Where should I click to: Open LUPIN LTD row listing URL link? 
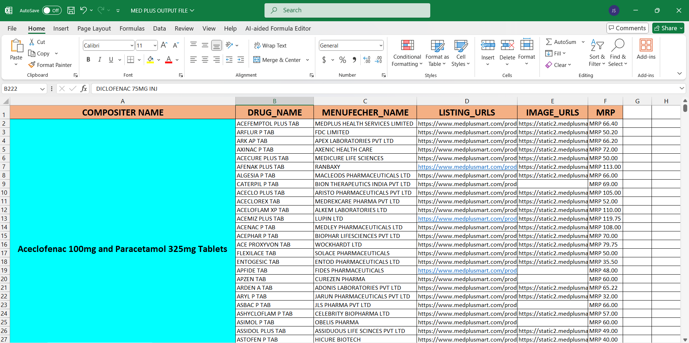pos(467,218)
